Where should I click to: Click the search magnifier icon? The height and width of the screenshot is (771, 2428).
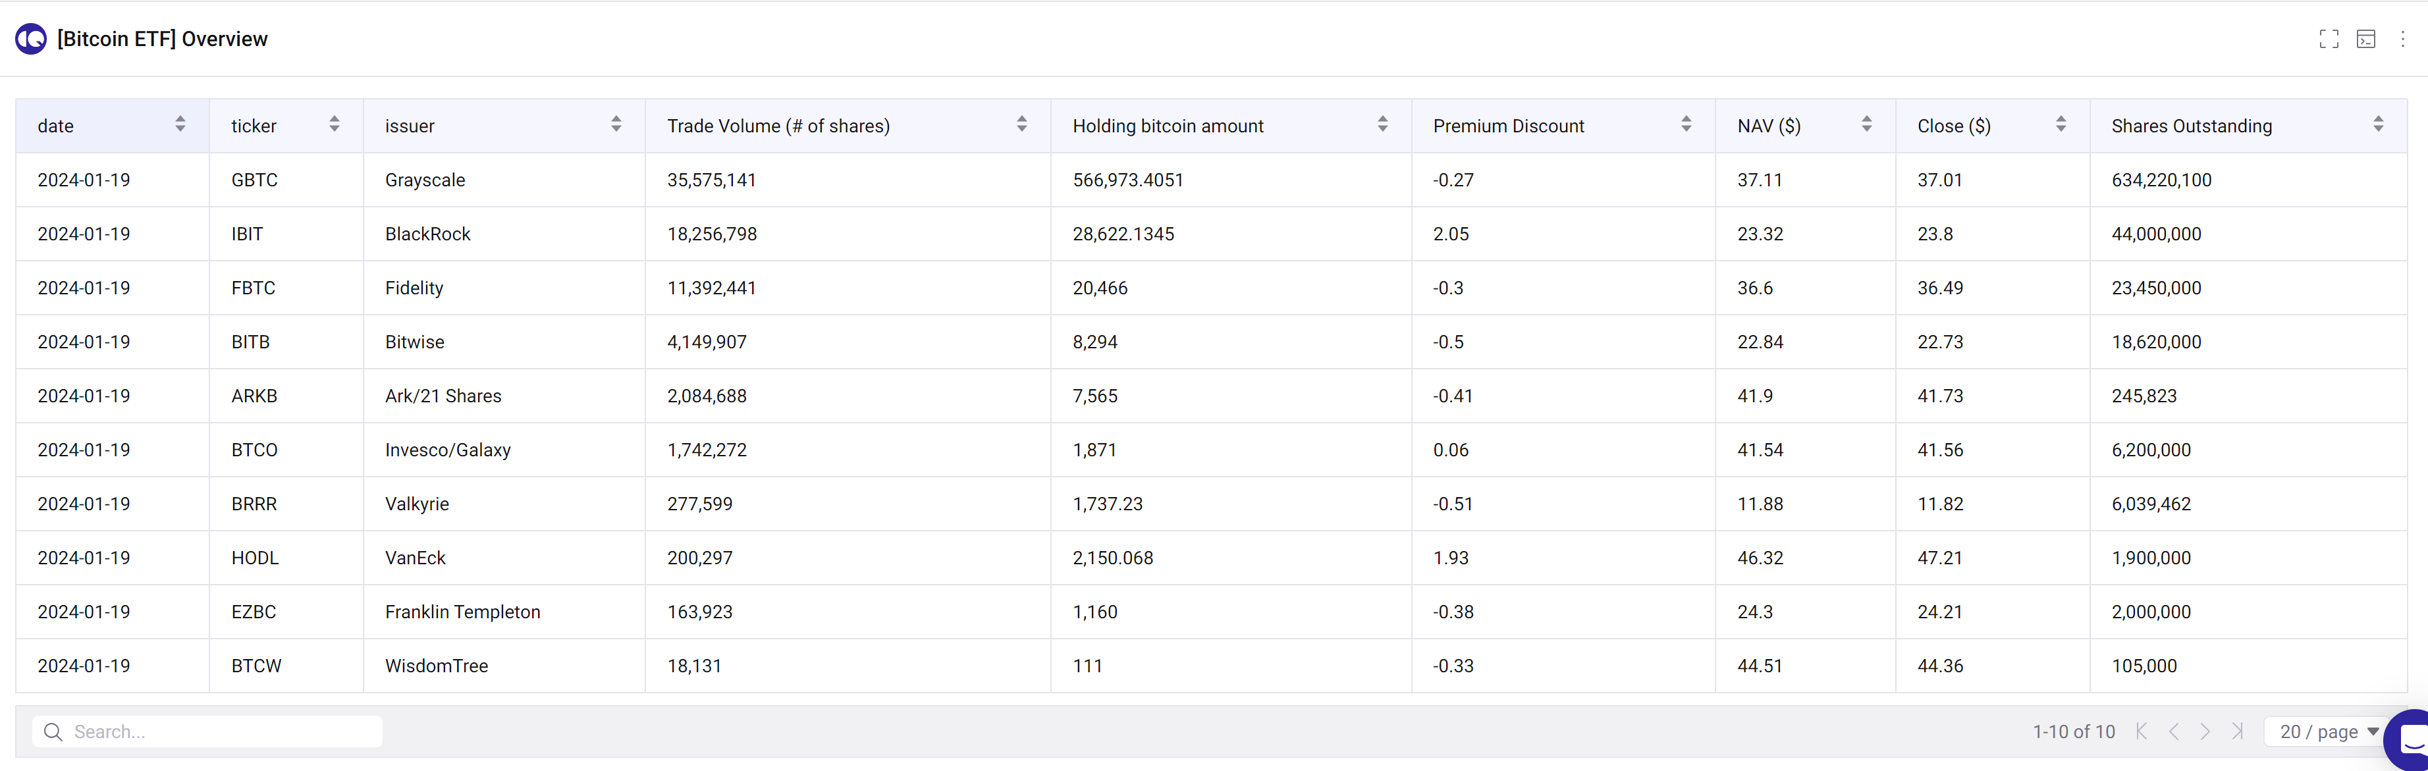(53, 731)
